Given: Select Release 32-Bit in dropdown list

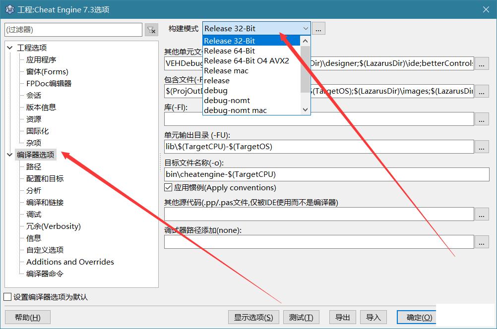Looking at the screenshot, I should tap(251, 41).
